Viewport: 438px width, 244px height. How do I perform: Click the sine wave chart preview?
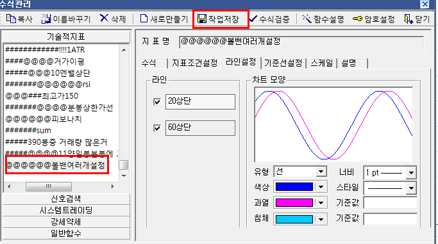click(333, 124)
